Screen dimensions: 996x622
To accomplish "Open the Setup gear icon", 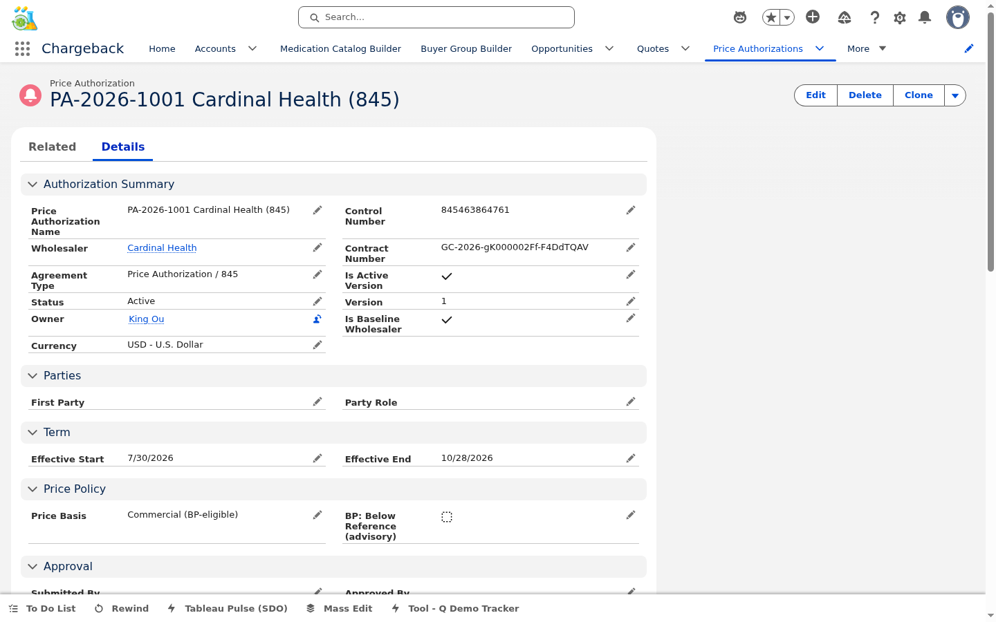I will [x=900, y=17].
